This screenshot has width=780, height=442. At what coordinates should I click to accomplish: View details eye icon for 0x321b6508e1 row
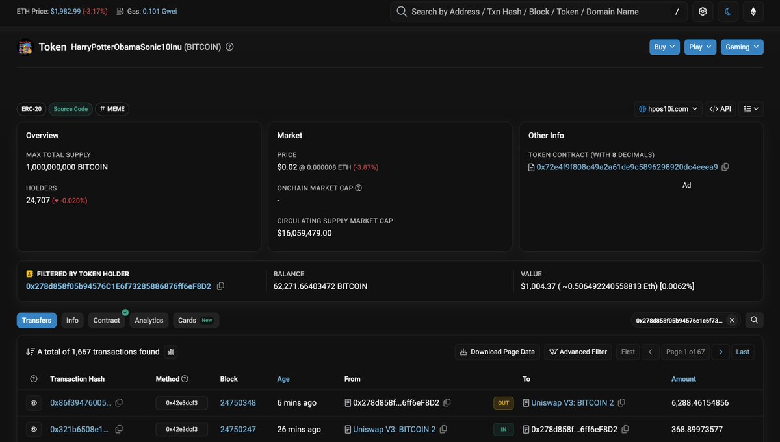click(x=34, y=430)
